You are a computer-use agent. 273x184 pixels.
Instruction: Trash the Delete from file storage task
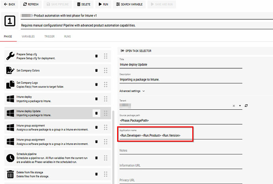96,174
